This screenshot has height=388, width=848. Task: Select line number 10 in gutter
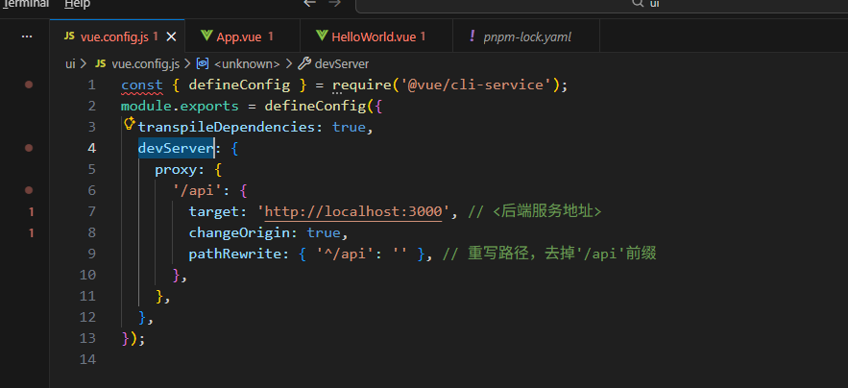pos(87,275)
